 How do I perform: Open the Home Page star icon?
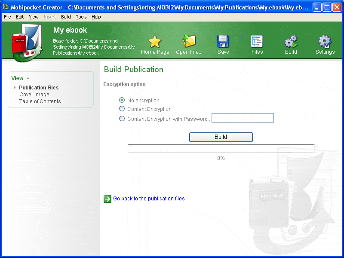[155, 41]
